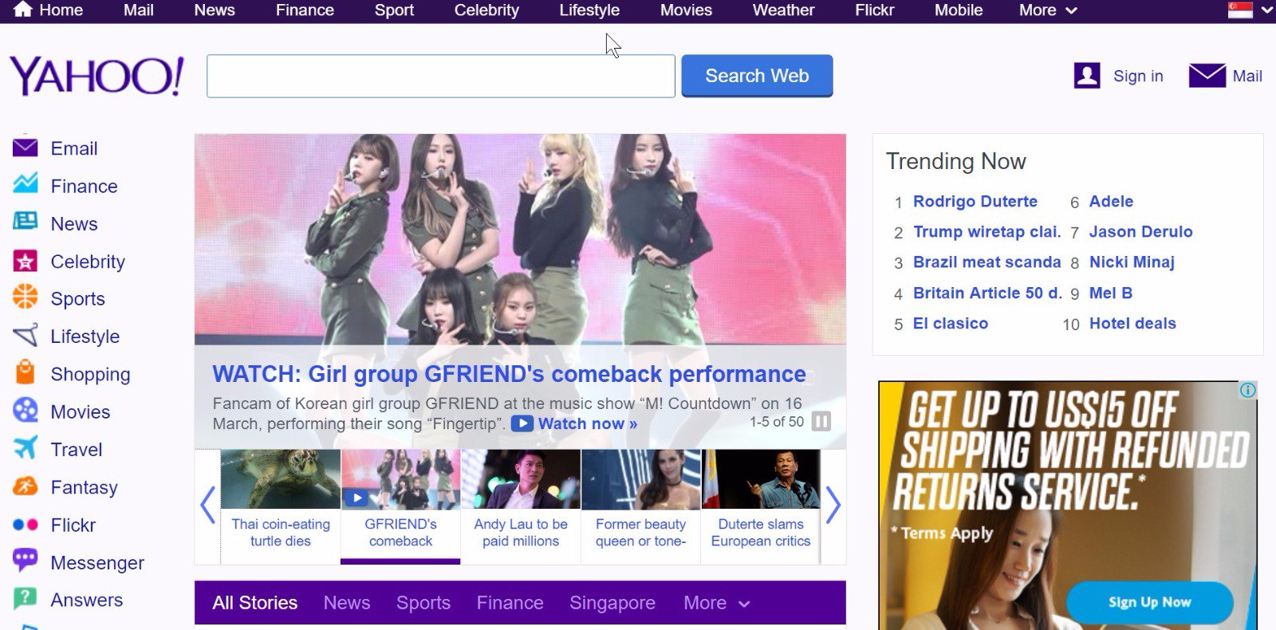Click the Celebrity star icon in sidebar
The image size is (1276, 630).
25,260
